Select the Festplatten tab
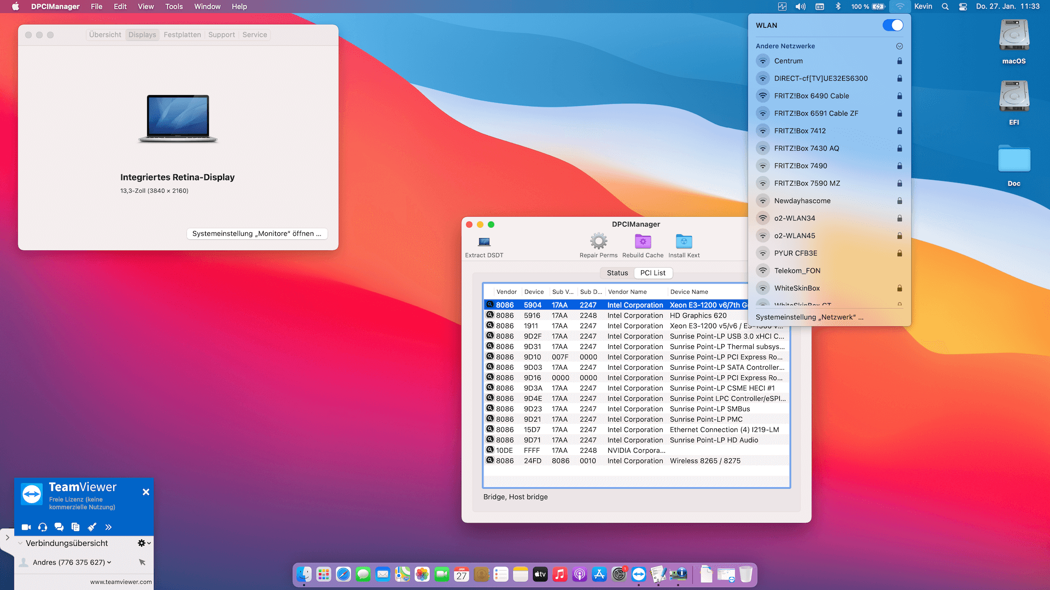 182,35
